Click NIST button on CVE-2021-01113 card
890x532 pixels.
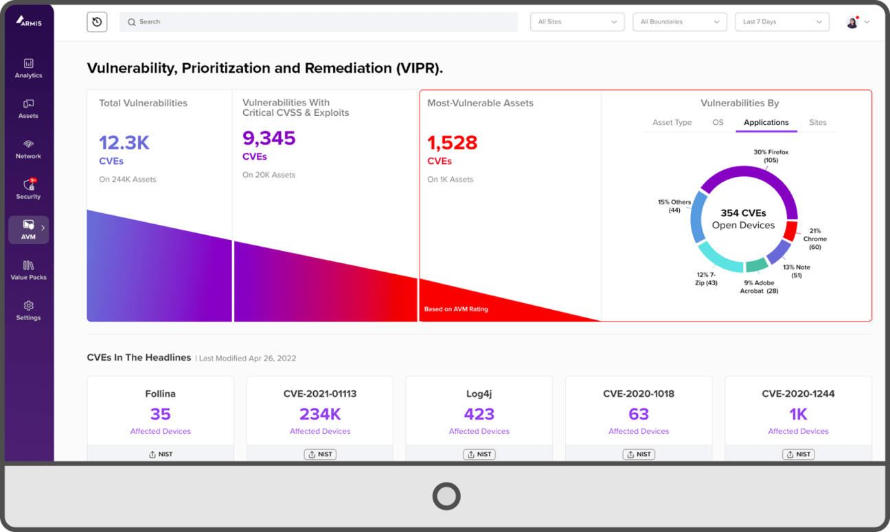[320, 454]
